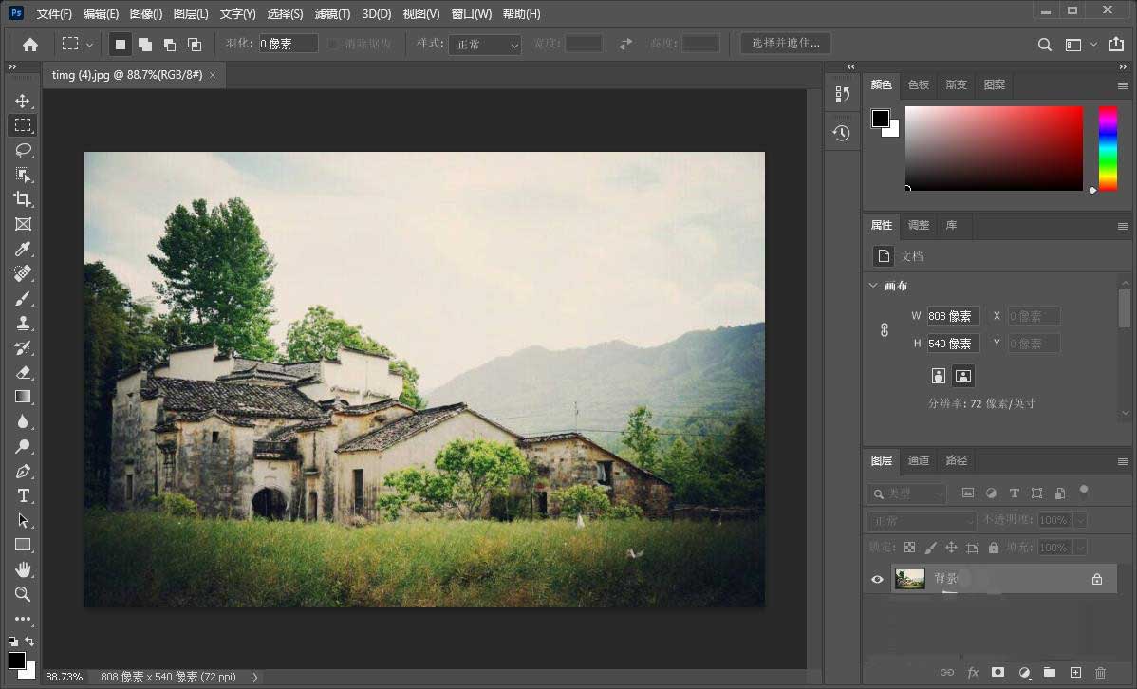This screenshot has height=689, width=1137.
Task: Open the workspace switcher dropdown arrow
Action: click(x=1092, y=45)
